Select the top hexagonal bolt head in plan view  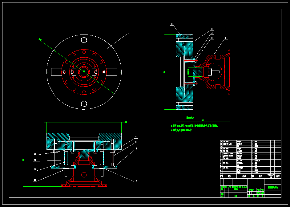click(x=84, y=40)
